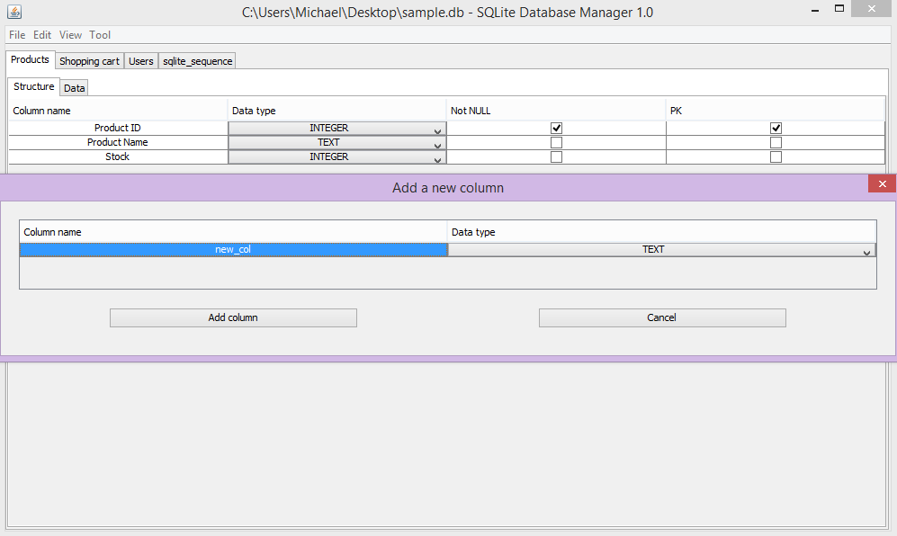Minimize the SQLite Database Manager window
This screenshot has width=897, height=536.
pyautogui.click(x=814, y=10)
